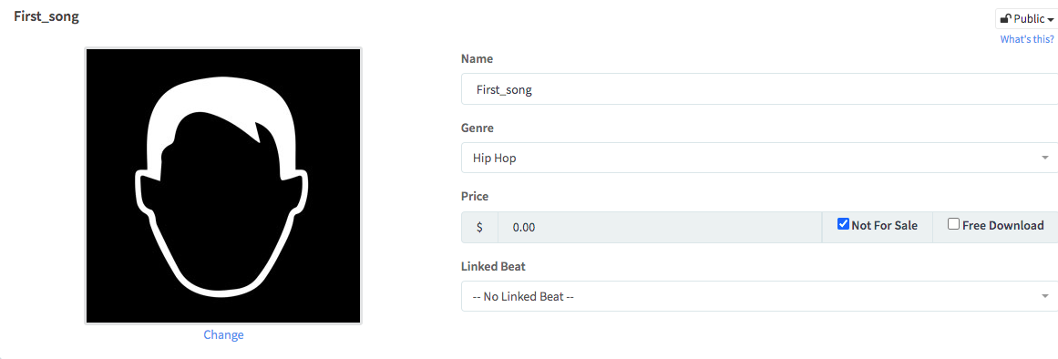The width and height of the screenshot is (1058, 359).
Task: Click the arrow on the Linked Beat select
Action: click(1045, 295)
